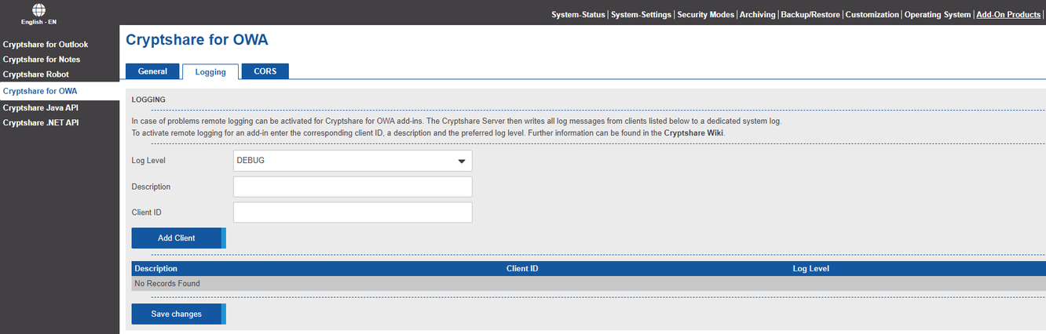Open Cryptshare Java API sidebar entry
Viewport: 1046px width, 334px height.
click(40, 107)
